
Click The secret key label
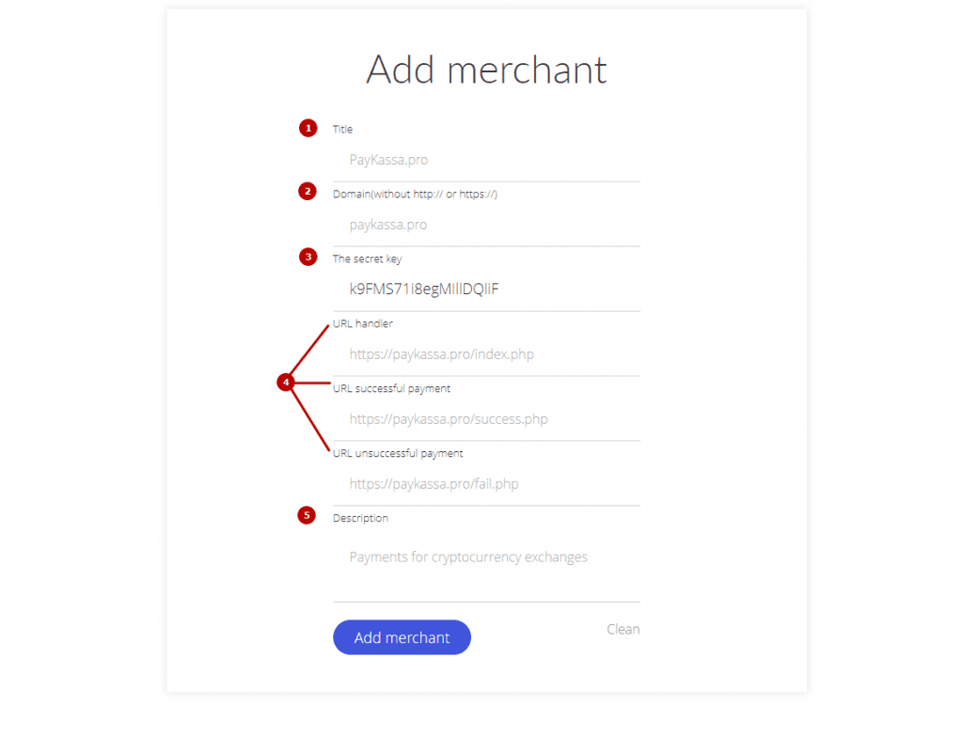tap(368, 259)
